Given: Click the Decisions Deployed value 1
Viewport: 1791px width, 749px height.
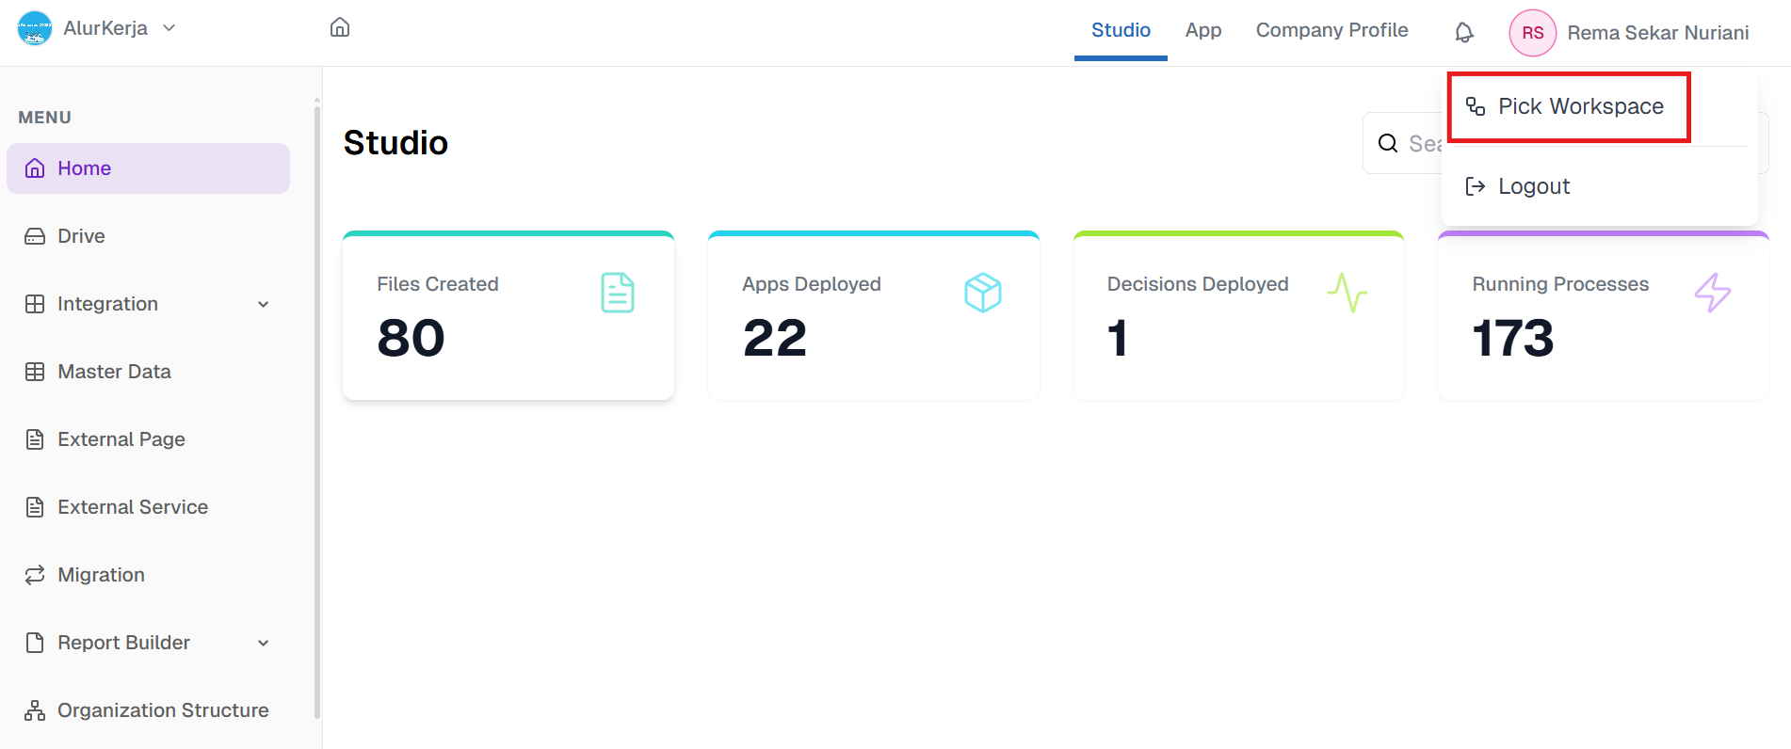Looking at the screenshot, I should click(x=1118, y=339).
